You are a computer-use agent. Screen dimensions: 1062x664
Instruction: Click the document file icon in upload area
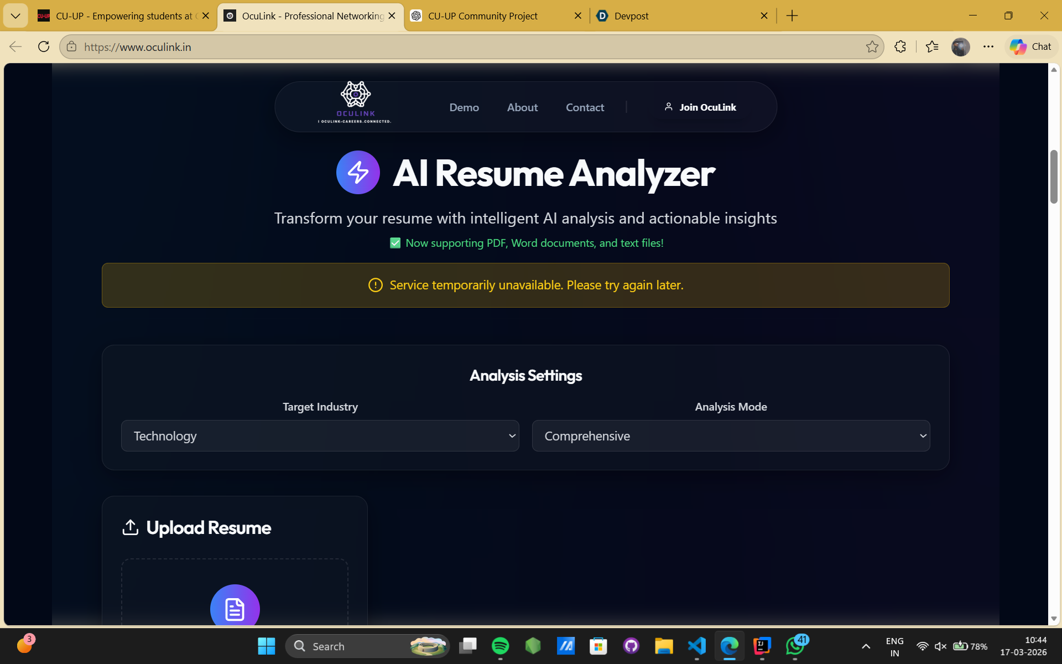click(x=235, y=609)
